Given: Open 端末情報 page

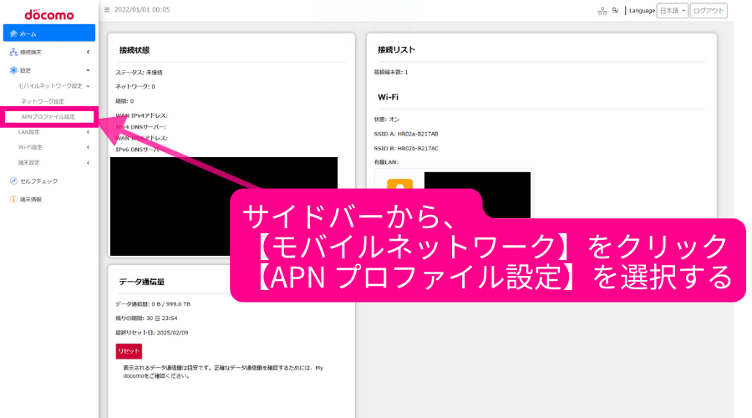Looking at the screenshot, I should pyautogui.click(x=31, y=199).
